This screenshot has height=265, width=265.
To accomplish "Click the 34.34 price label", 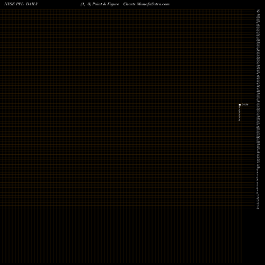I will coord(245,104).
